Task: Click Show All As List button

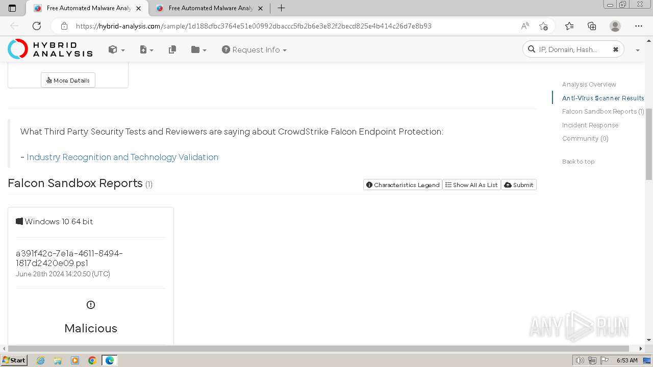Action: (471, 185)
